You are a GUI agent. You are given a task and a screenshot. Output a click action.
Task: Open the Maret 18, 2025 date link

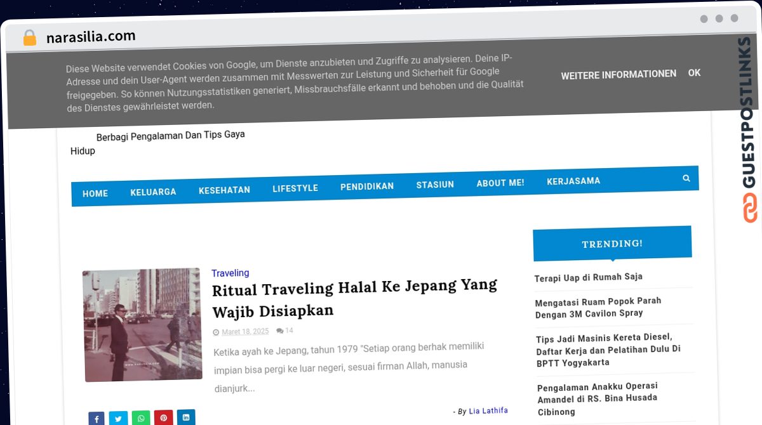pyautogui.click(x=245, y=332)
